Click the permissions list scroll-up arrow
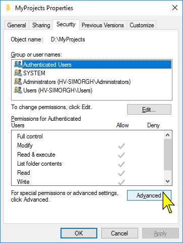The image size is (183, 243). [167, 135]
